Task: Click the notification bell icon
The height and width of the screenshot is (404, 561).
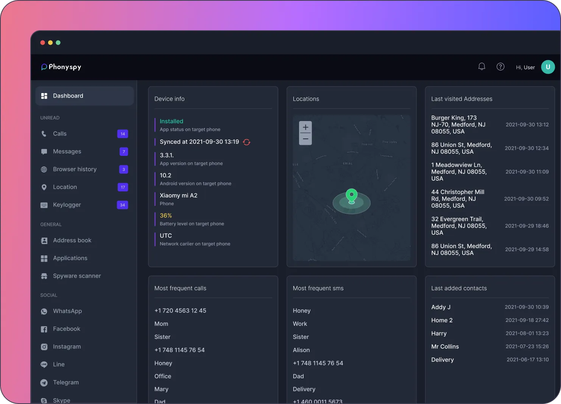Action: coord(482,67)
